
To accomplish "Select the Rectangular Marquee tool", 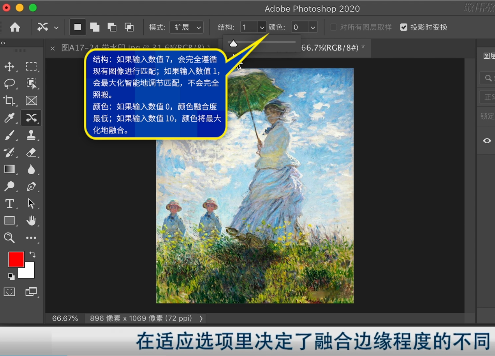I will 31,66.
